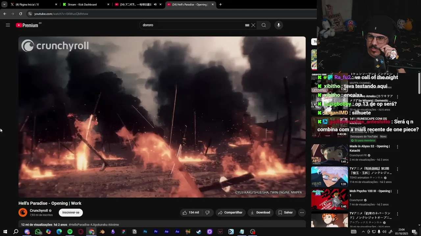Open Notion from the taskbar

[x=135, y=232]
